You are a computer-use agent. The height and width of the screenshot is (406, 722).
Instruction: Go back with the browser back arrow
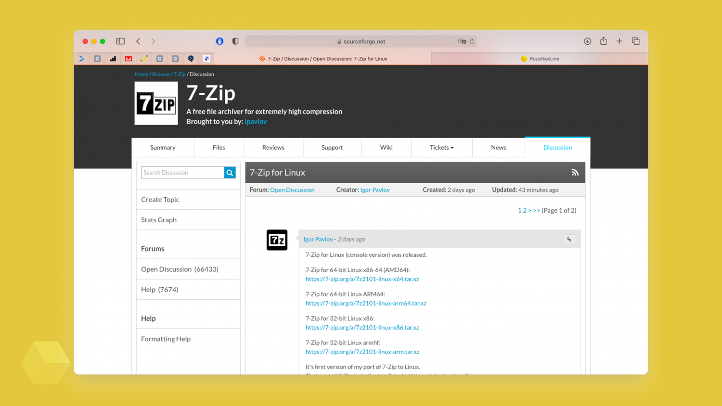138,41
